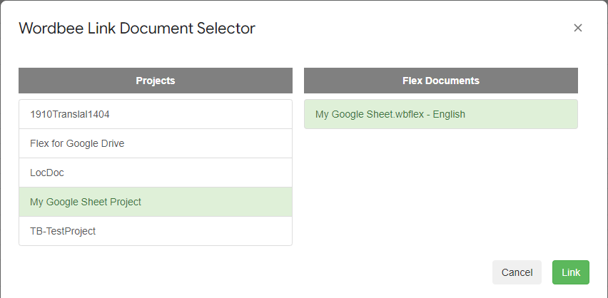Choose the last project, TB-TestProject
This screenshot has height=298, width=608.
pos(155,231)
